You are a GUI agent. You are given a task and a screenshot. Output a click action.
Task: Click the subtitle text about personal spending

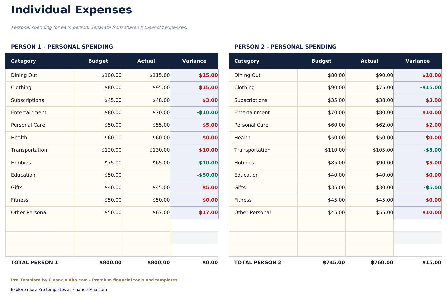click(x=99, y=27)
